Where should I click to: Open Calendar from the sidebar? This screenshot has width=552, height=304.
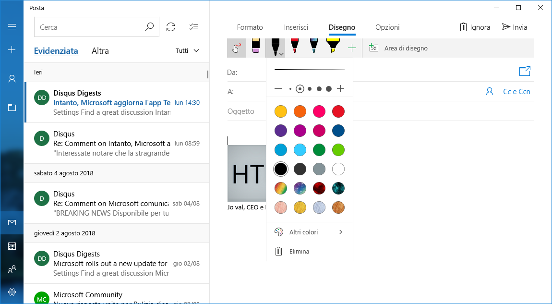pos(12,246)
